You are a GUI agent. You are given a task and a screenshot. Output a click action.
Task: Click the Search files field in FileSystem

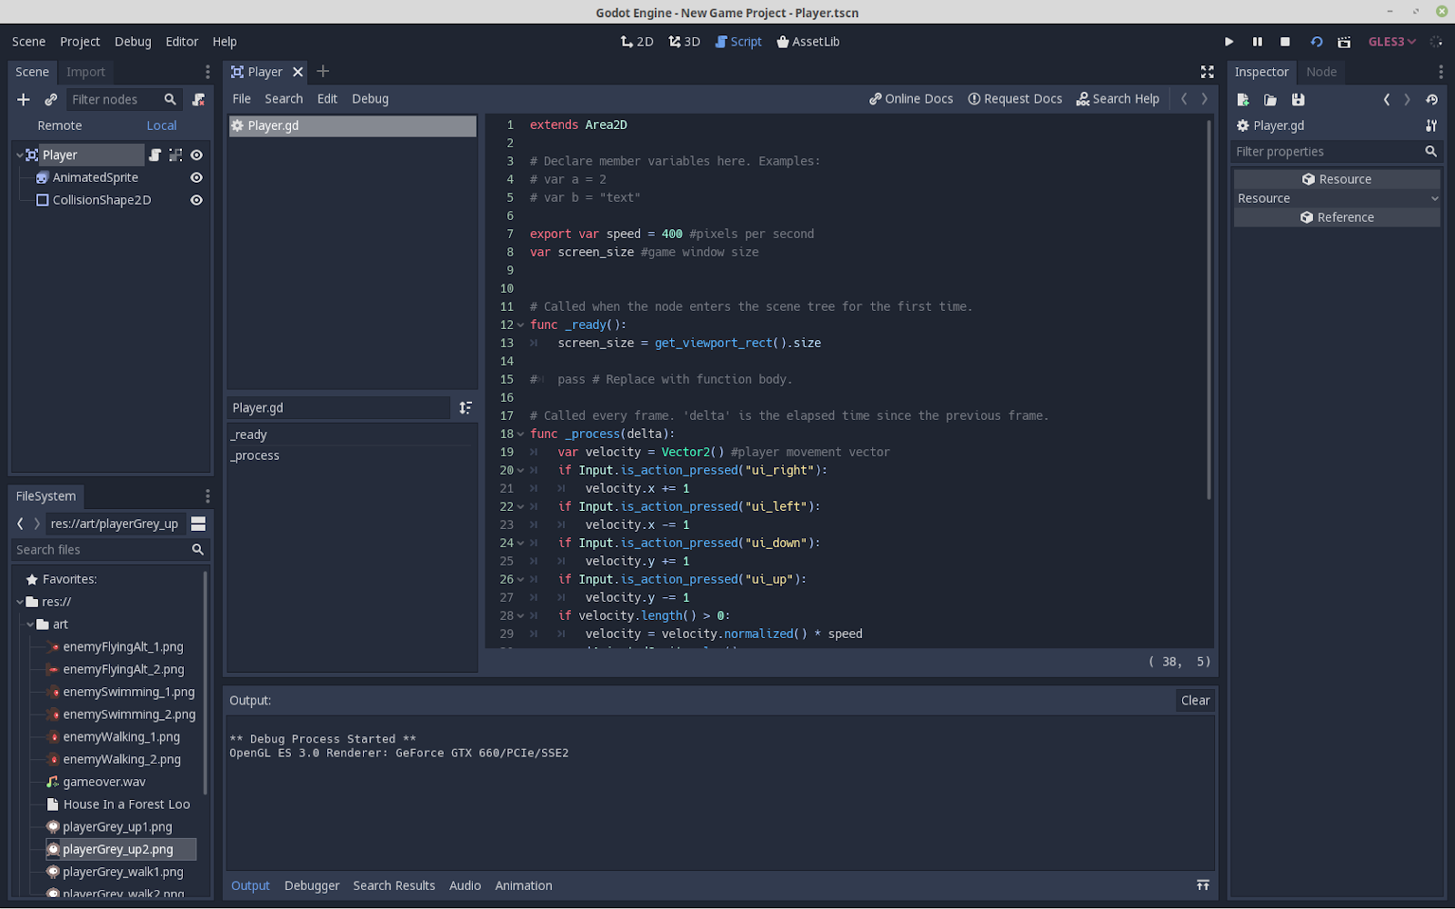[x=100, y=549]
